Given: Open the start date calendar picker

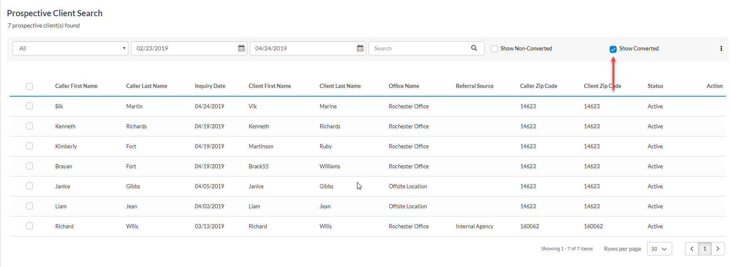Looking at the screenshot, I should coord(241,48).
